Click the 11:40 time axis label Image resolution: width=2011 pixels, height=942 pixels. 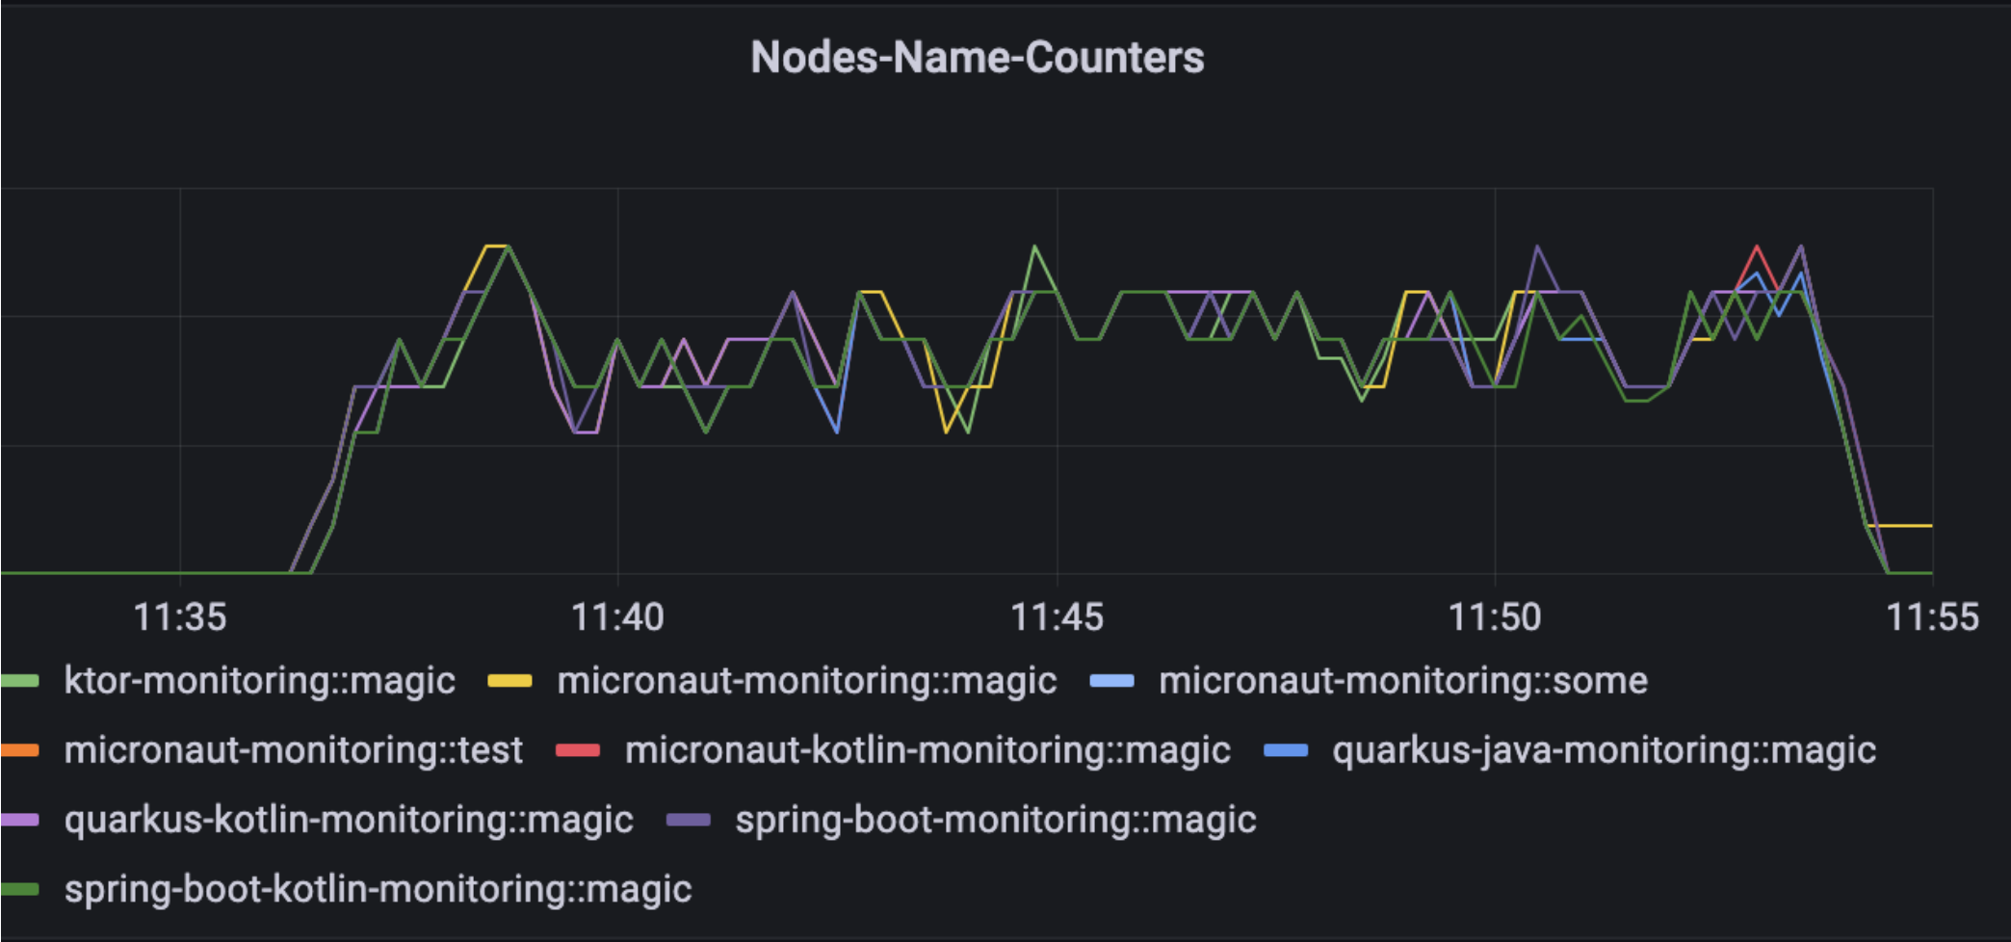617,617
